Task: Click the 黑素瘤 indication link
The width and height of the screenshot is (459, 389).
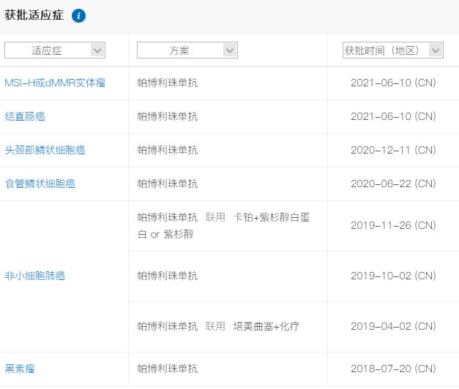Action: [x=20, y=369]
